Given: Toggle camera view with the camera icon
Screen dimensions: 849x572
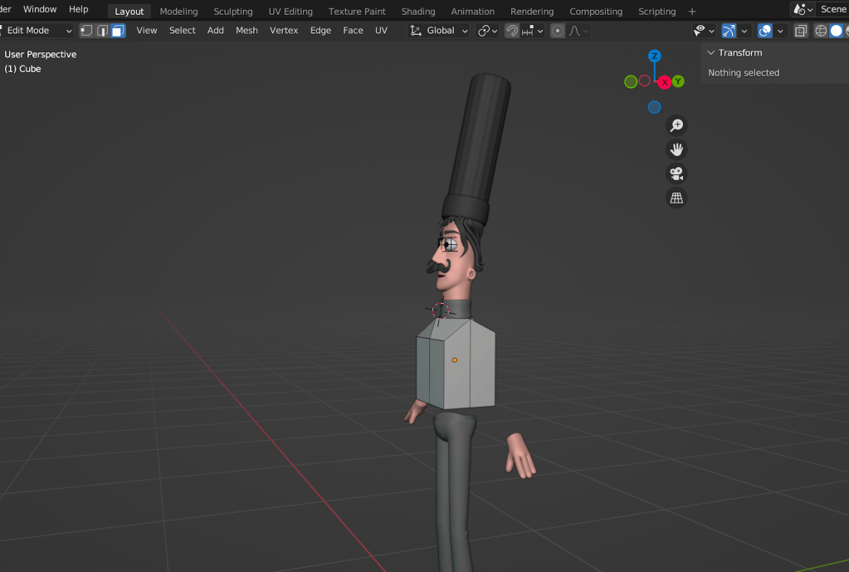Looking at the screenshot, I should coord(677,174).
